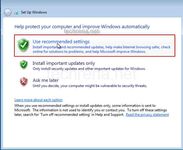183x150 pixels.
Task: Click the Set Up Windows title icon
Action: 16,12
